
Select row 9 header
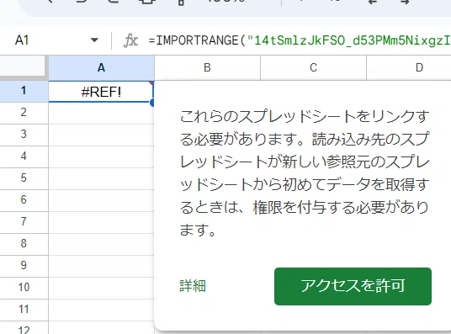coord(24,266)
